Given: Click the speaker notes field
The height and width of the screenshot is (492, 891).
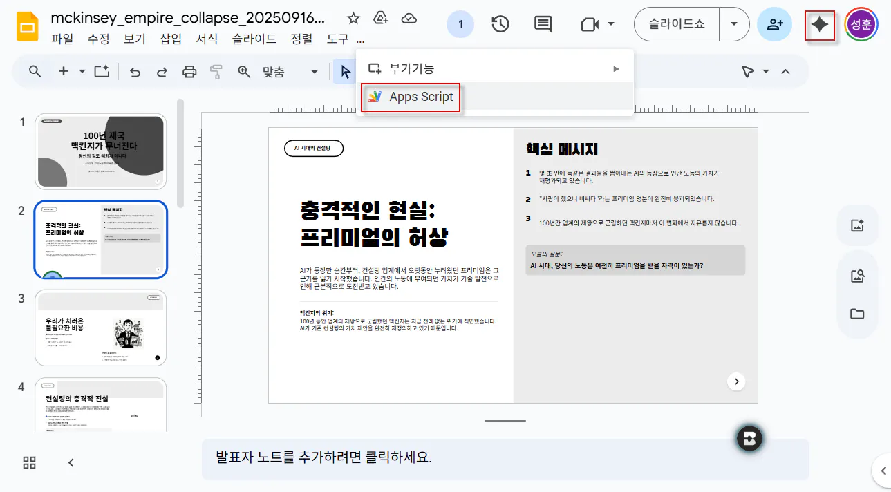Looking at the screenshot, I should point(505,458).
